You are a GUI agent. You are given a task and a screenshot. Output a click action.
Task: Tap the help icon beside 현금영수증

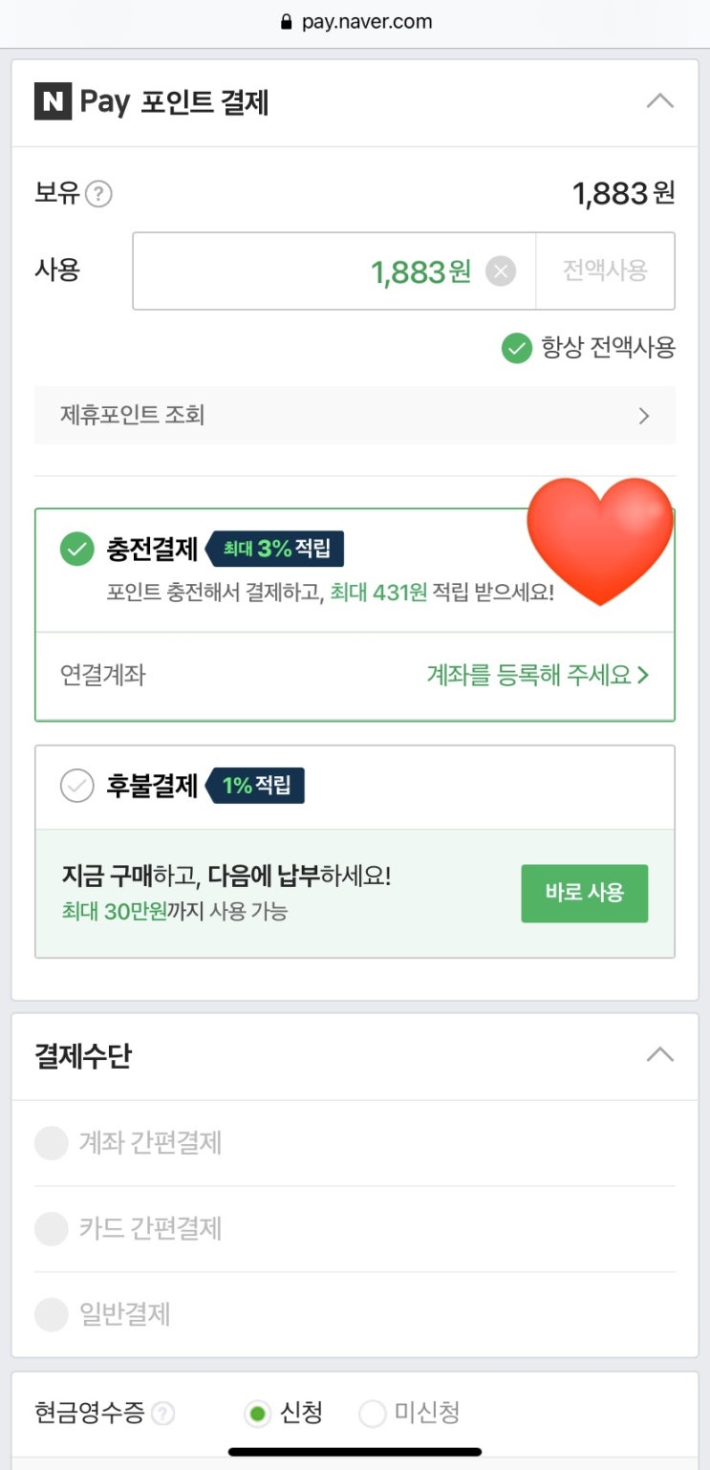click(x=163, y=1414)
